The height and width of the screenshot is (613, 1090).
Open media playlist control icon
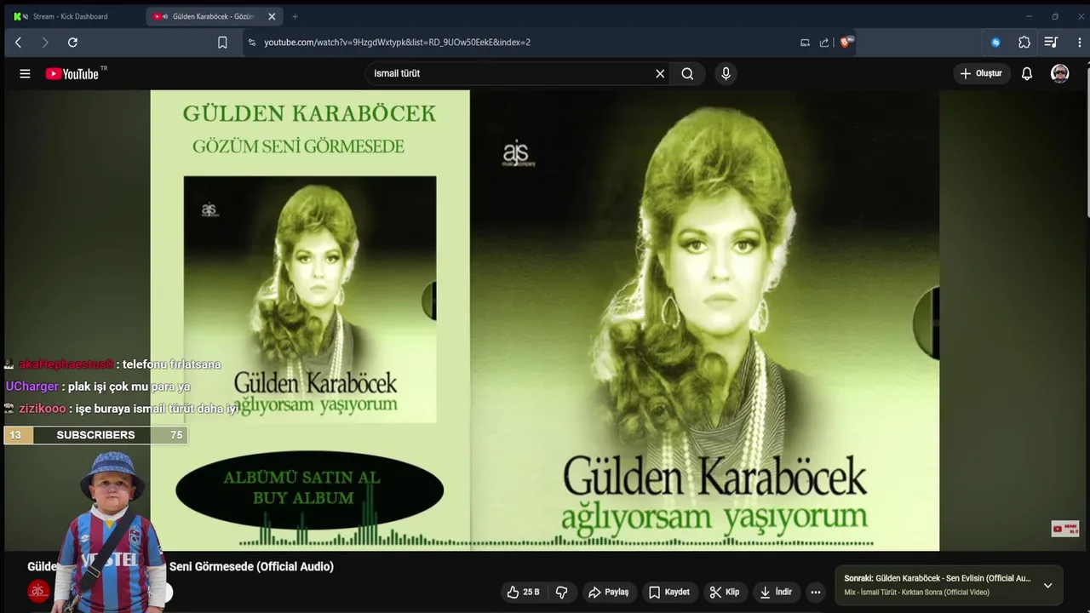1051,43
